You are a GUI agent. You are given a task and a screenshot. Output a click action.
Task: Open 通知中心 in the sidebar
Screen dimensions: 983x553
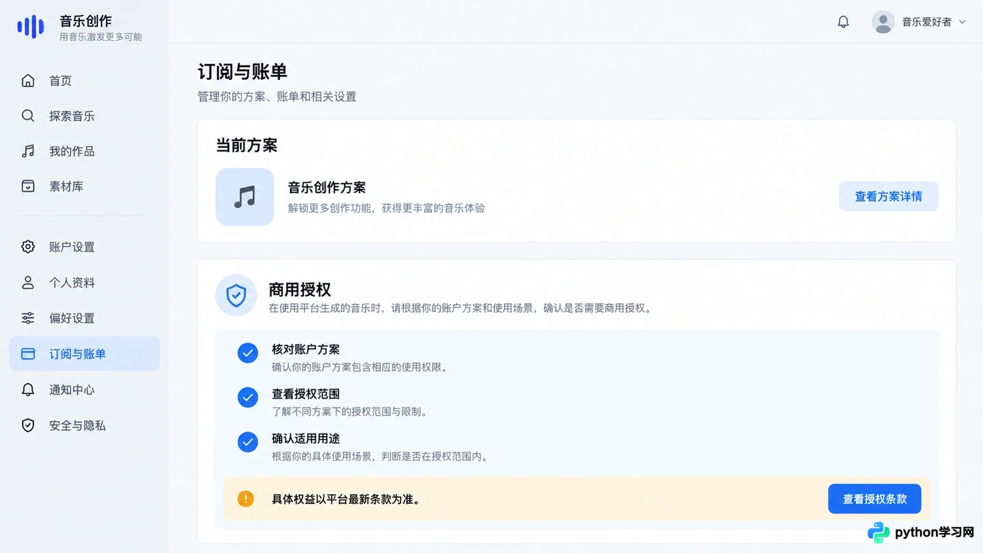click(x=85, y=390)
